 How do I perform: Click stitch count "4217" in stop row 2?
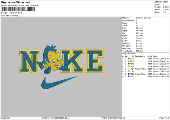132,61
